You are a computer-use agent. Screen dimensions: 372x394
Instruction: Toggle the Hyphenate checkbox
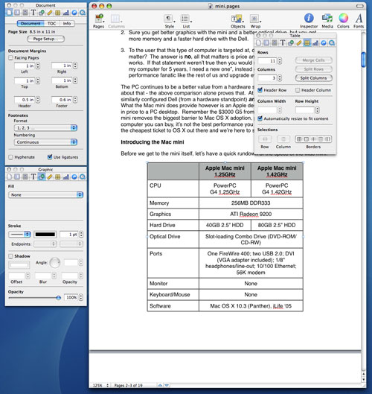click(x=10, y=157)
